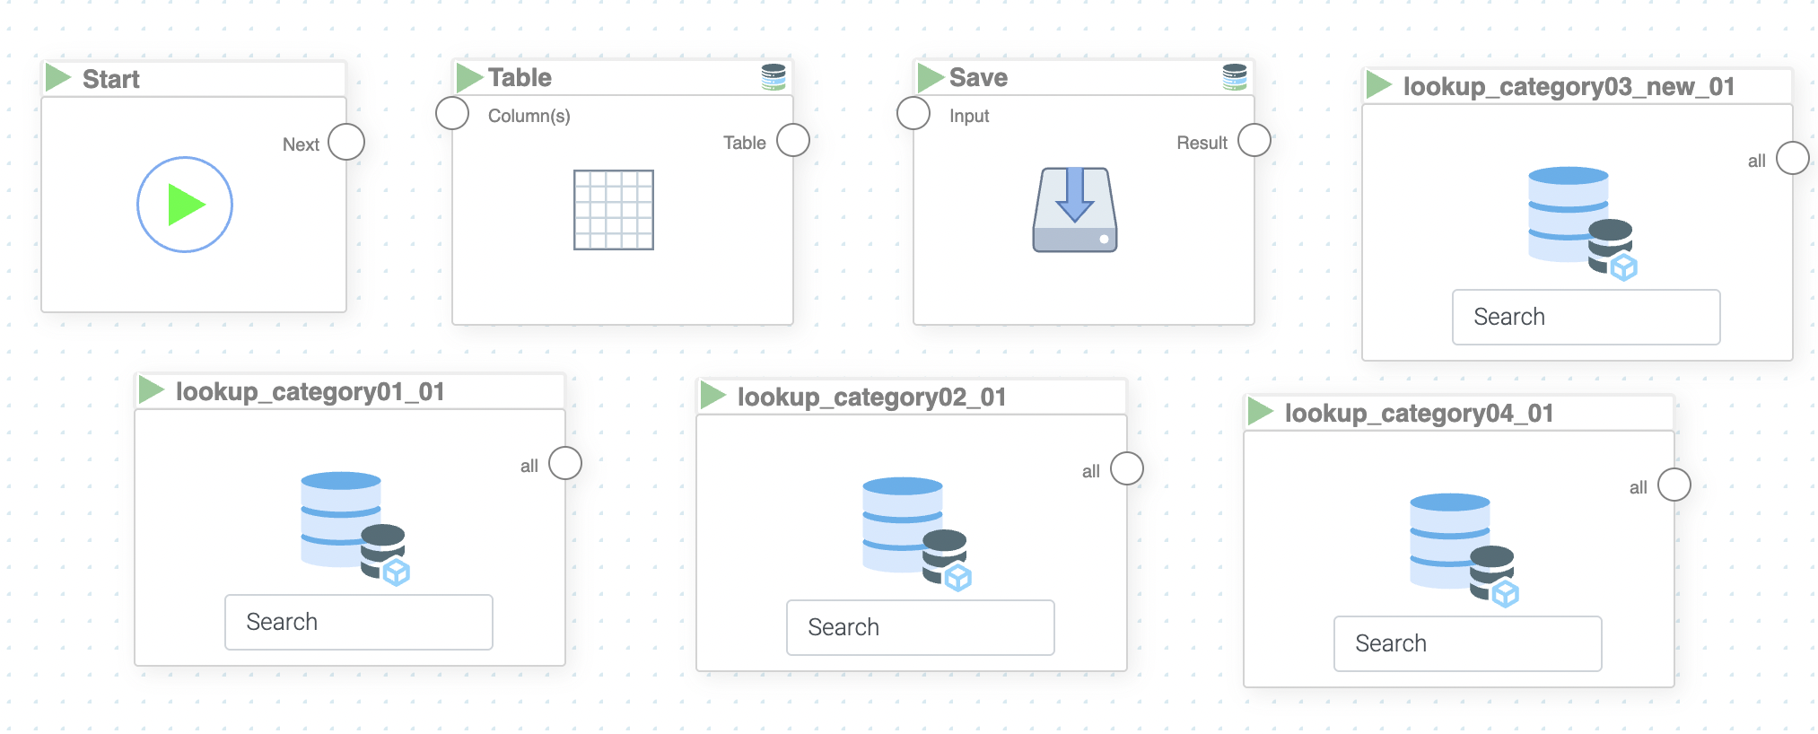Viewport: 1818px width, 734px height.
Task: Click the database icon in lookup_category03_new_01
Action: (x=1581, y=223)
